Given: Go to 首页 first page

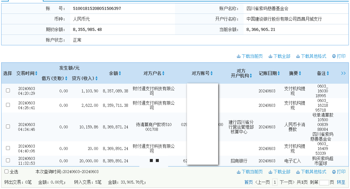Looking at the screenshot, I should click(x=248, y=182).
